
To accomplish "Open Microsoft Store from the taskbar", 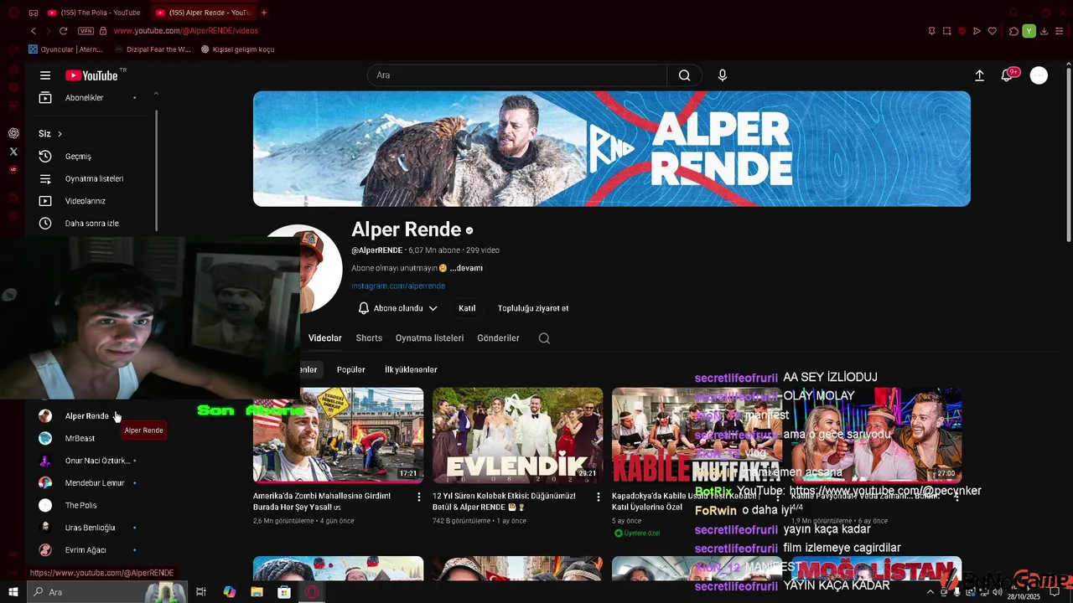I will click(284, 592).
